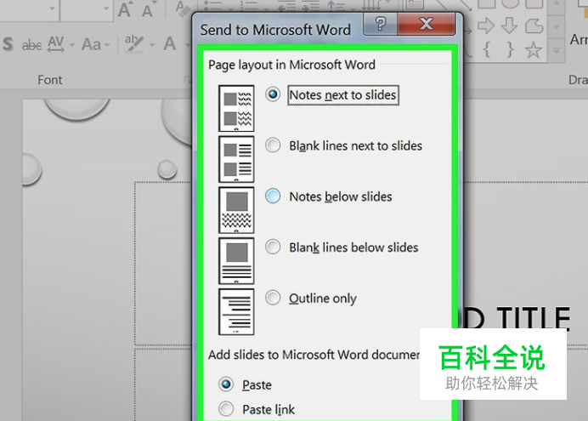
Task: Decrease font size with the small A icon
Action: point(148,10)
